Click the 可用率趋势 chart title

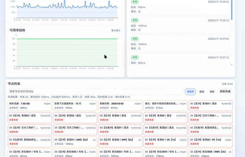17,30
